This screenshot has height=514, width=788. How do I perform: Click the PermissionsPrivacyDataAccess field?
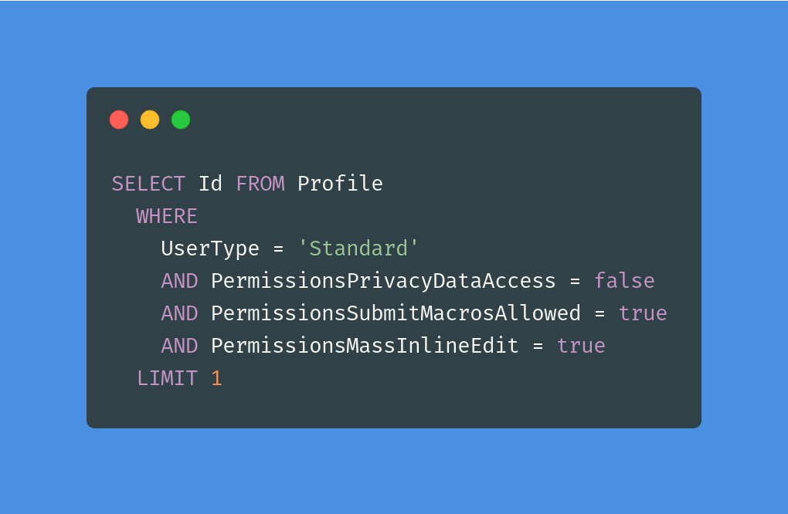click(x=383, y=281)
